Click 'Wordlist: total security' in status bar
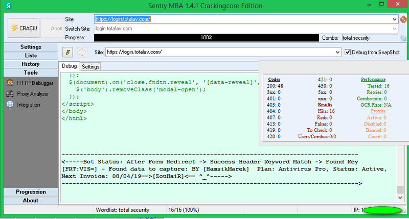Screen dimensions: 409x219 point(123,210)
